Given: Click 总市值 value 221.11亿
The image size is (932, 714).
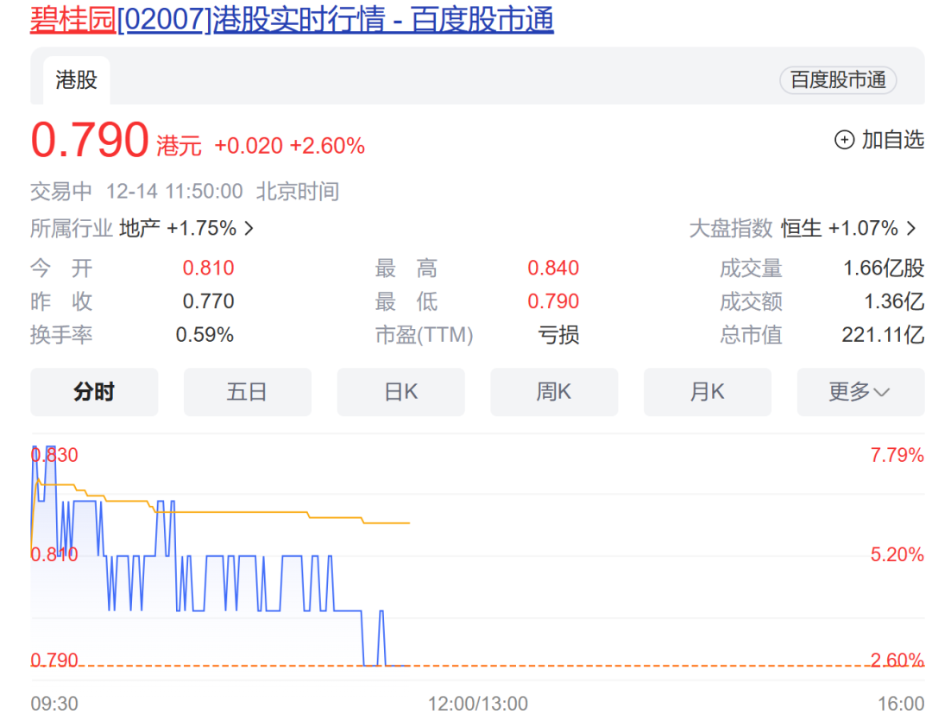Looking at the screenshot, I should 883,335.
